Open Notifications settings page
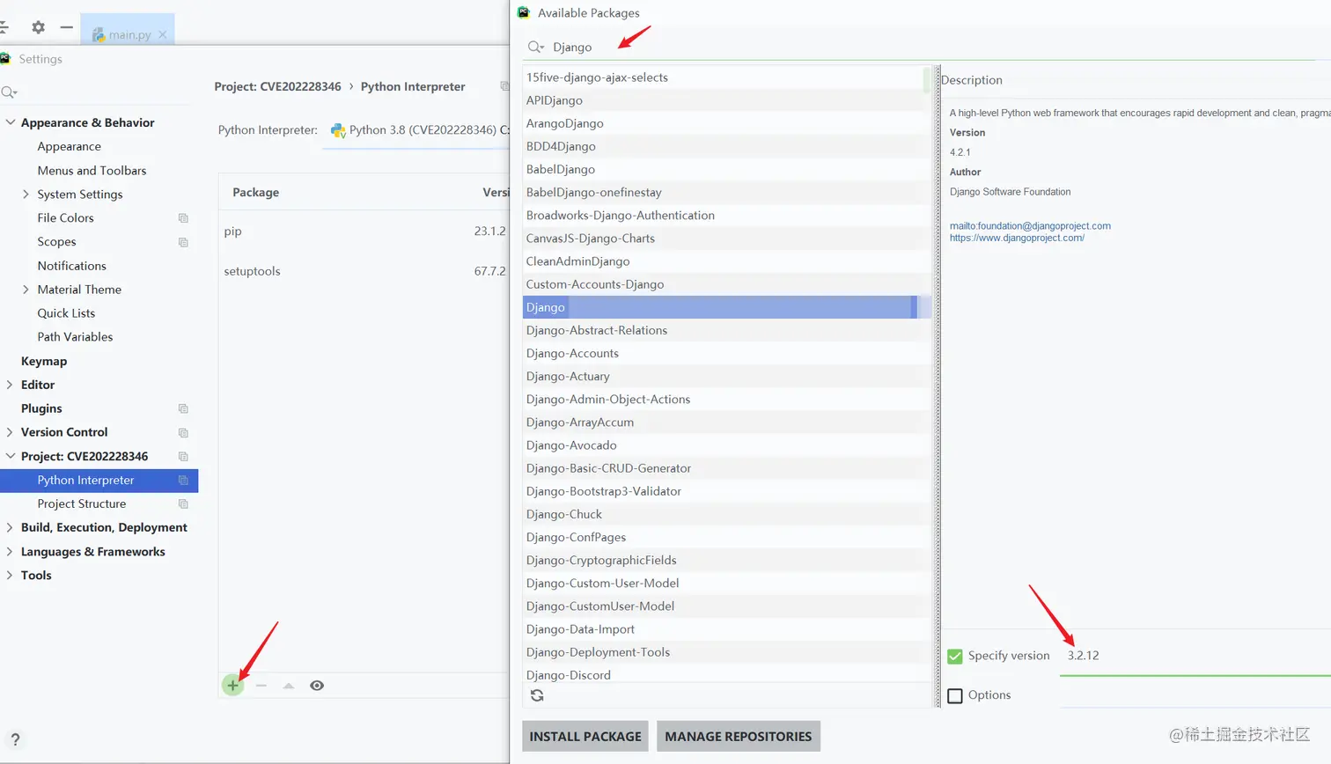This screenshot has height=764, width=1331. click(x=71, y=265)
